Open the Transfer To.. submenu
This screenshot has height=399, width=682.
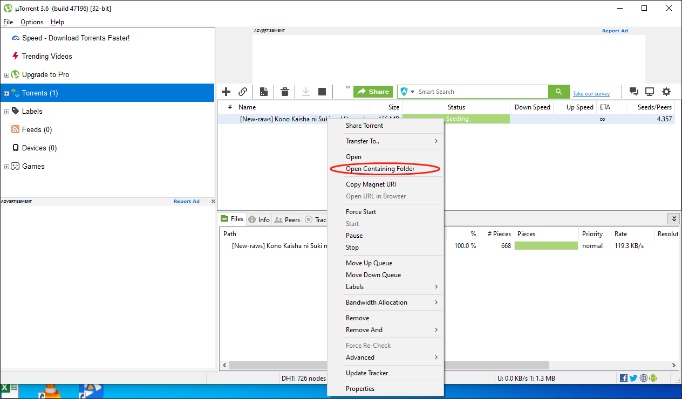386,141
